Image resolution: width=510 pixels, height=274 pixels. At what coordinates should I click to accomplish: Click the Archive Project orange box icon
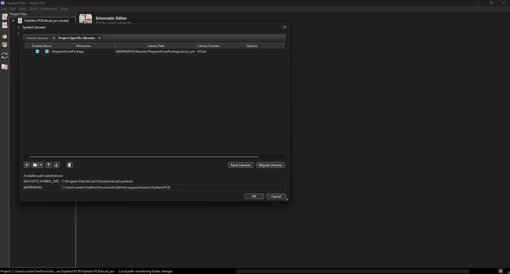coord(5,36)
